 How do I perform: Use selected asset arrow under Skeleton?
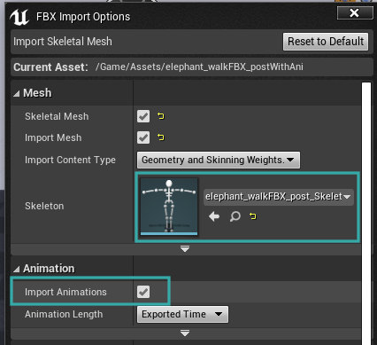pos(214,216)
